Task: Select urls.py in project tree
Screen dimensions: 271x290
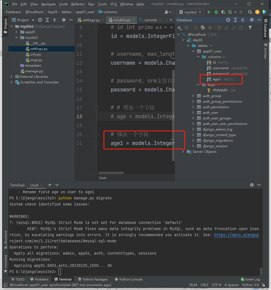Action: (x=36, y=54)
